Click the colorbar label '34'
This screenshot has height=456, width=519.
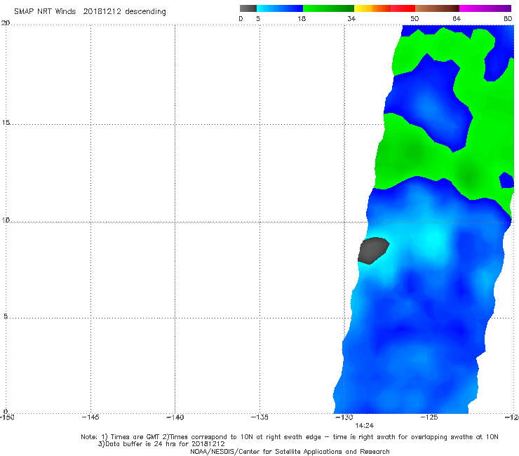[351, 18]
